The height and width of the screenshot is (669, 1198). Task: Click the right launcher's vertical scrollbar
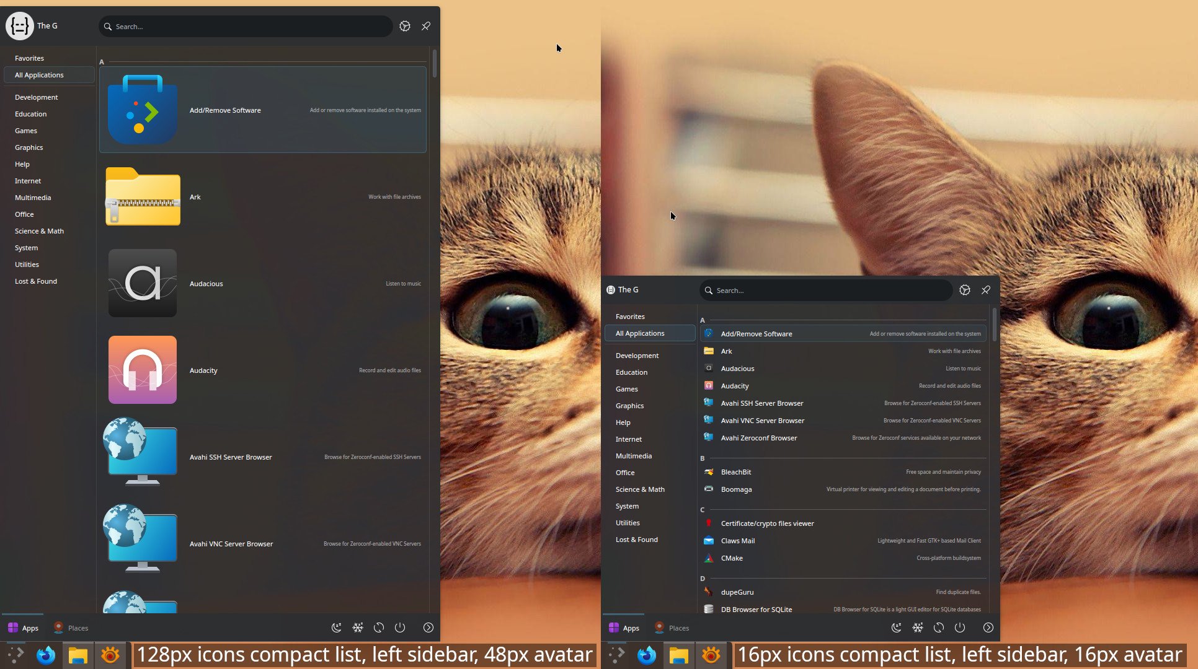[x=995, y=324]
